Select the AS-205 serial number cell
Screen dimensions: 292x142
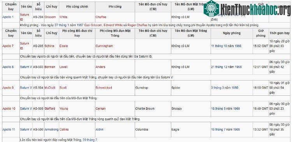click(x=38, y=46)
